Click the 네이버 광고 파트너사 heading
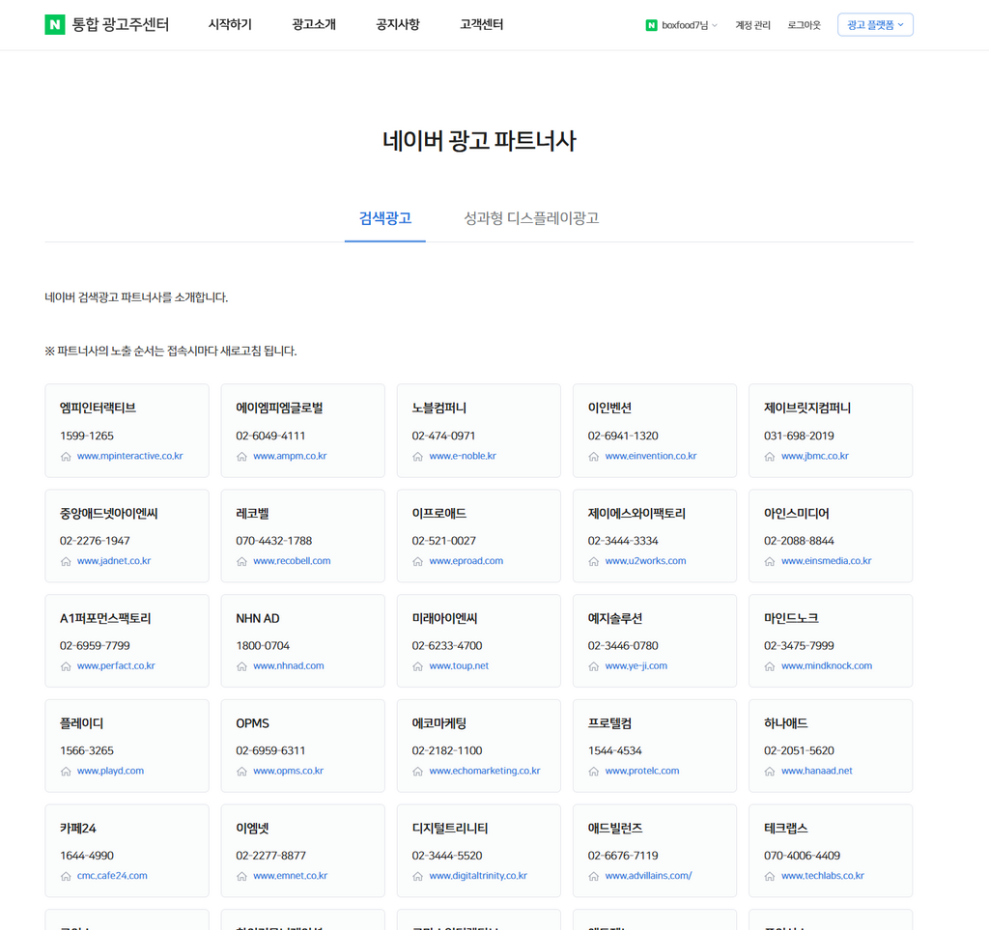This screenshot has height=930, width=989. click(x=479, y=141)
